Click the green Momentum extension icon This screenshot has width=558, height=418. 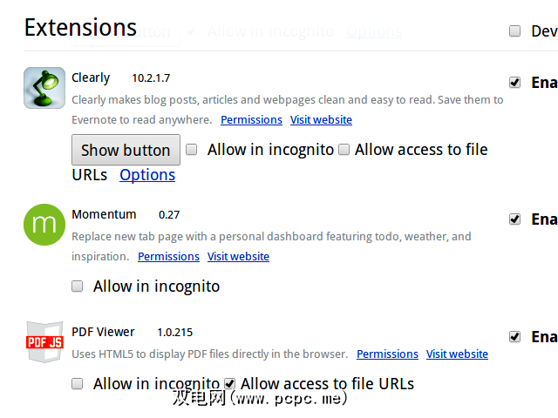coord(44,225)
